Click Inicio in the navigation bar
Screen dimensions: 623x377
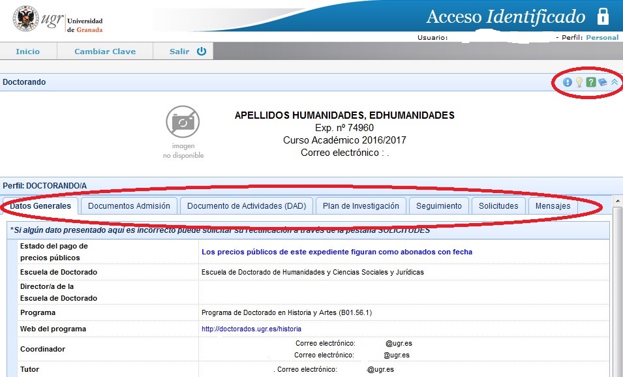pos(27,52)
